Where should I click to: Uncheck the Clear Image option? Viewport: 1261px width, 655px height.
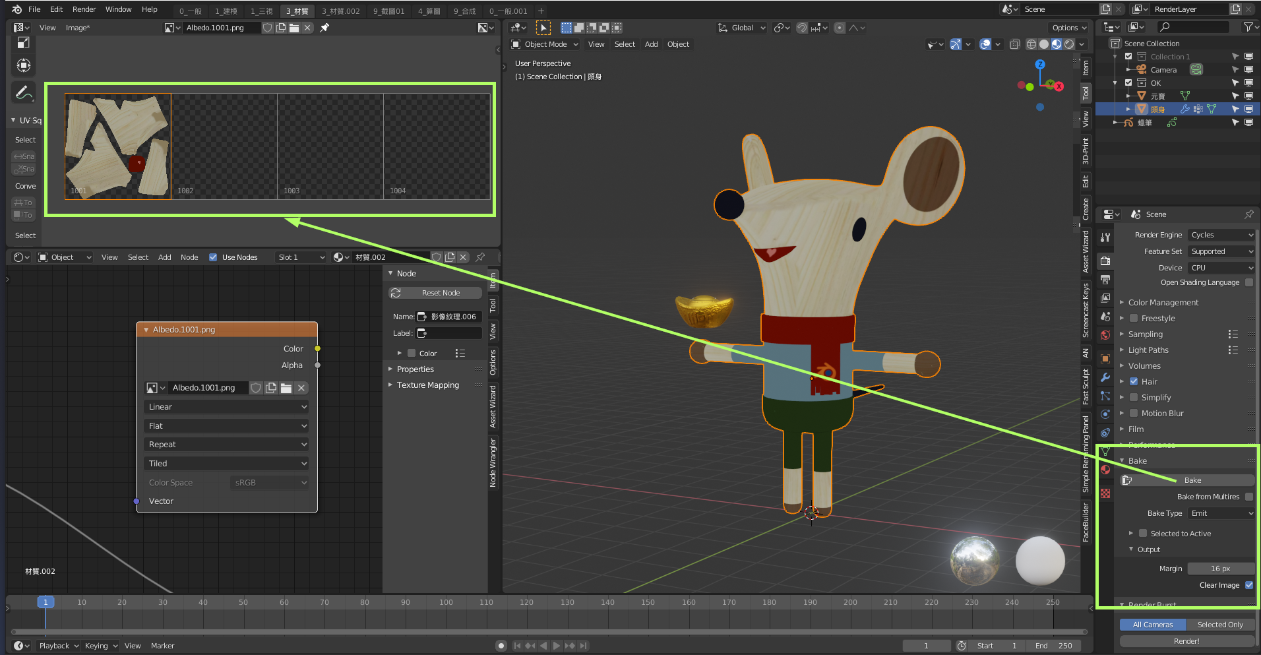(1249, 585)
